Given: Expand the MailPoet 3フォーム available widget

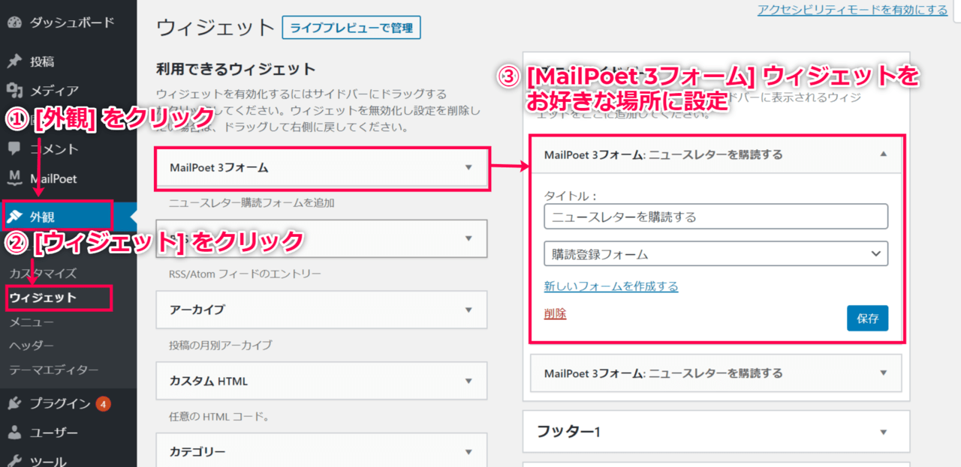Looking at the screenshot, I should (321, 167).
